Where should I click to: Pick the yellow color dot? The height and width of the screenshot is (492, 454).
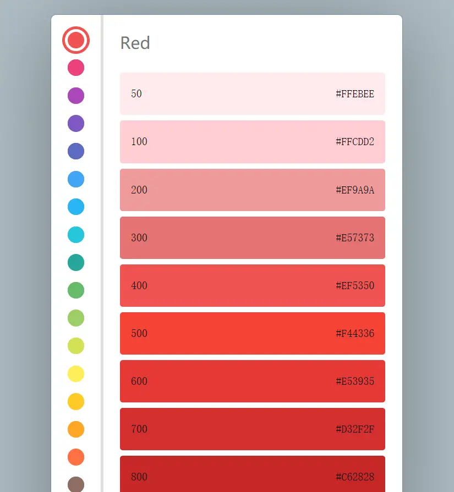pyautogui.click(x=76, y=374)
